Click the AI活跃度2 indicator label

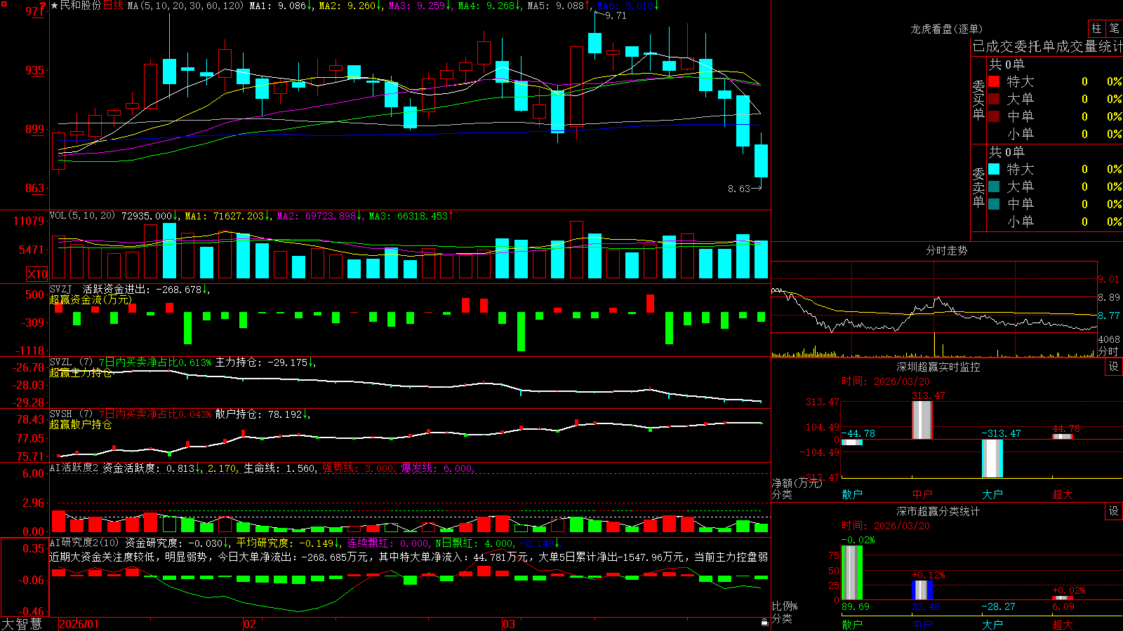pos(74,468)
